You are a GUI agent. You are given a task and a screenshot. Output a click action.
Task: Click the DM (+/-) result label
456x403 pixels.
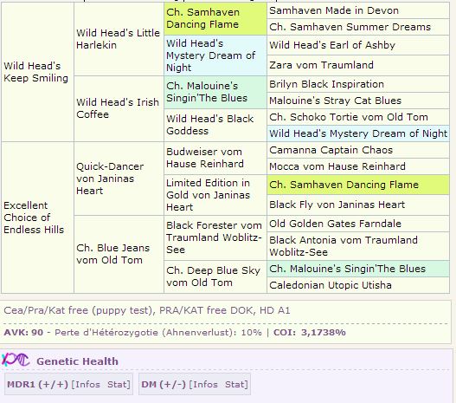(164, 384)
